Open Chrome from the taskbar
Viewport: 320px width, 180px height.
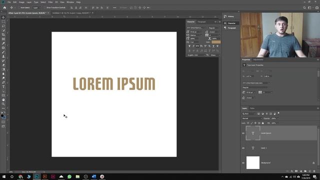click(20, 176)
